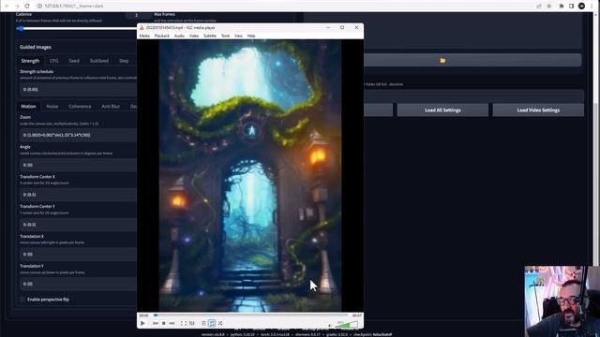Switch to the SubSeed tab
This screenshot has width=600, height=337.
click(99, 61)
